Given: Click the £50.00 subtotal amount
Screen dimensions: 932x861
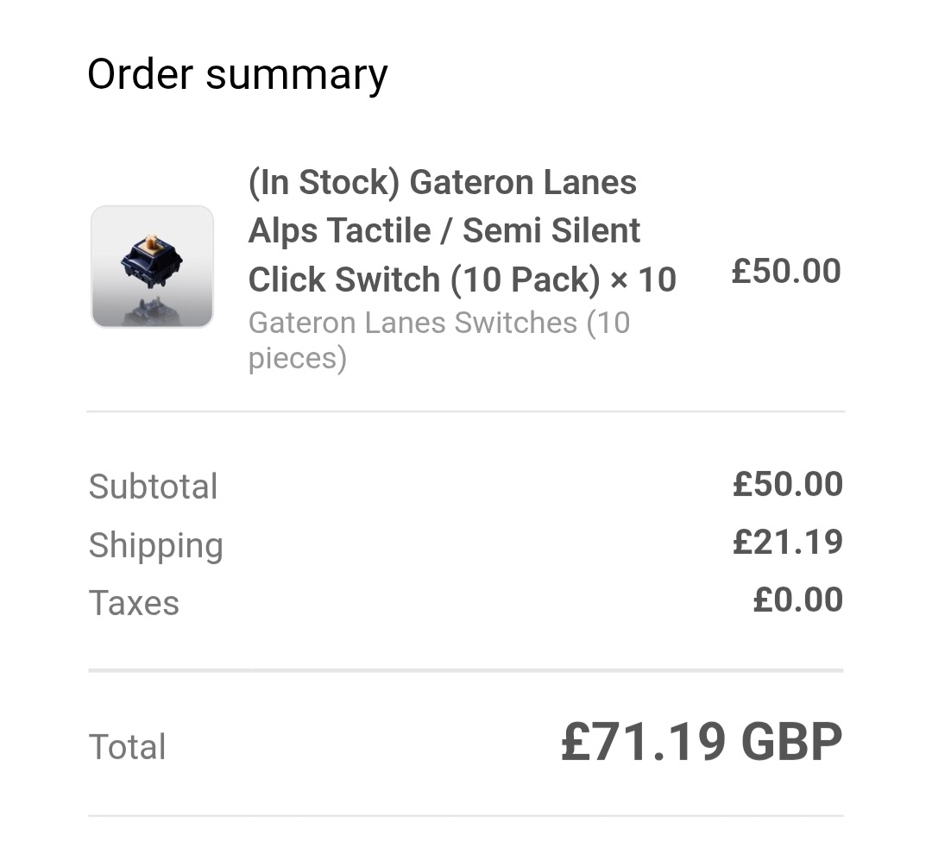Looking at the screenshot, I should [x=787, y=484].
